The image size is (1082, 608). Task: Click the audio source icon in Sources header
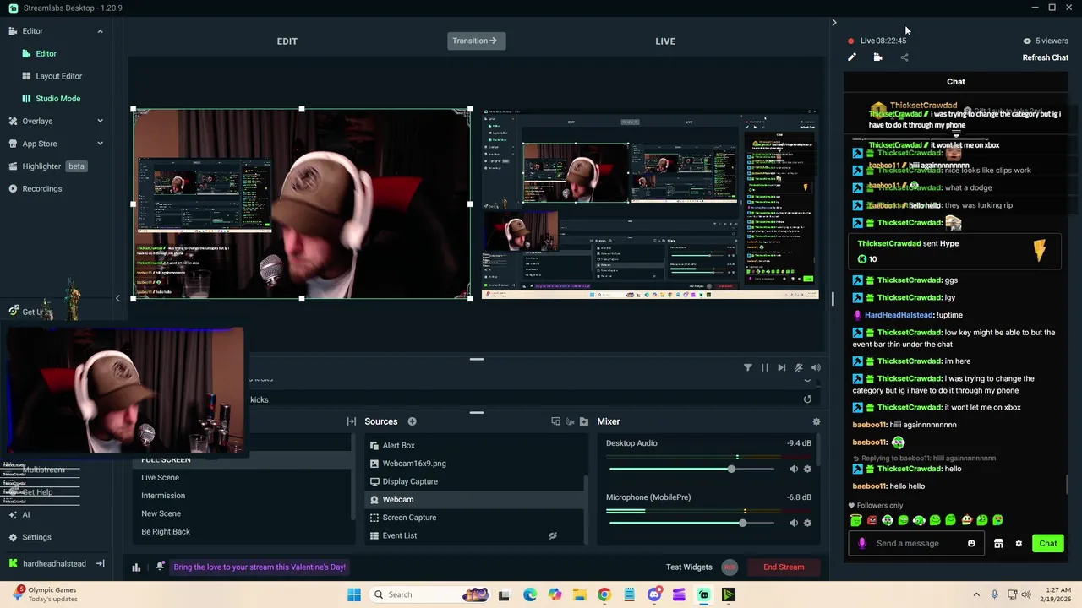570,421
